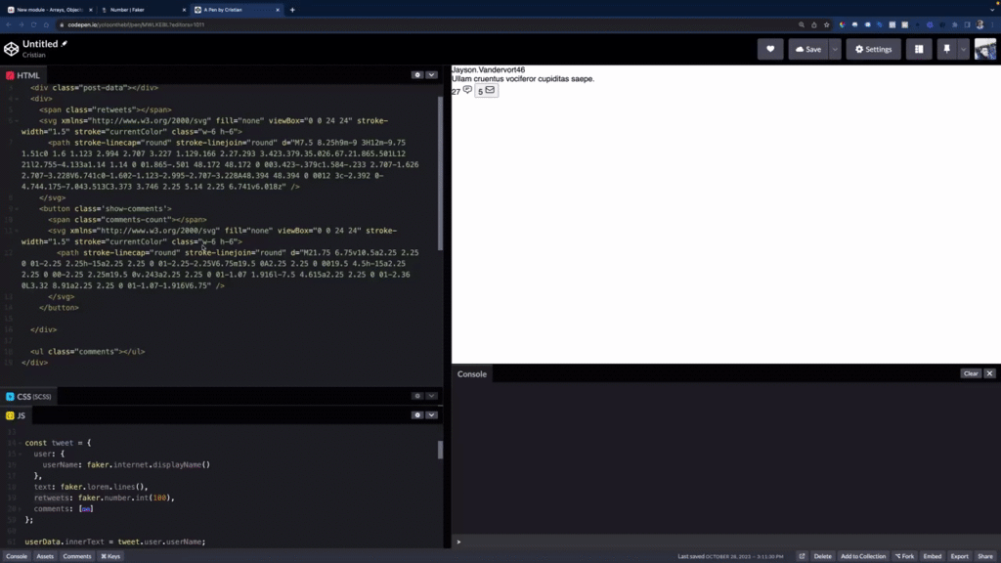Open the Comments tab at the bottom
Image resolution: width=1001 pixels, height=563 pixels.
(76, 556)
